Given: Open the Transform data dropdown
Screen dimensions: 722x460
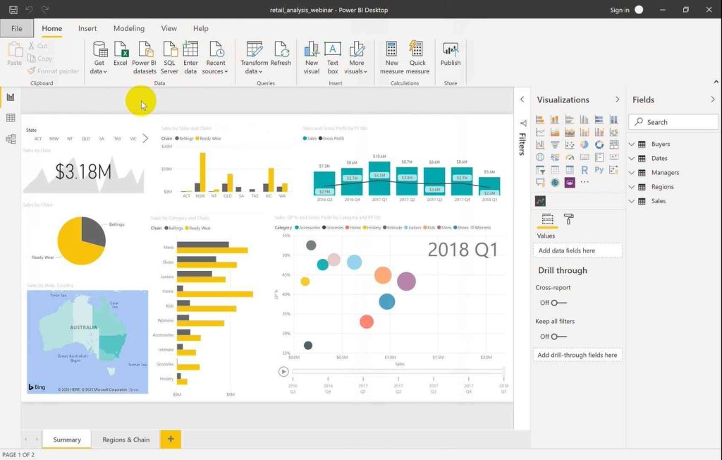Looking at the screenshot, I should (x=254, y=58).
